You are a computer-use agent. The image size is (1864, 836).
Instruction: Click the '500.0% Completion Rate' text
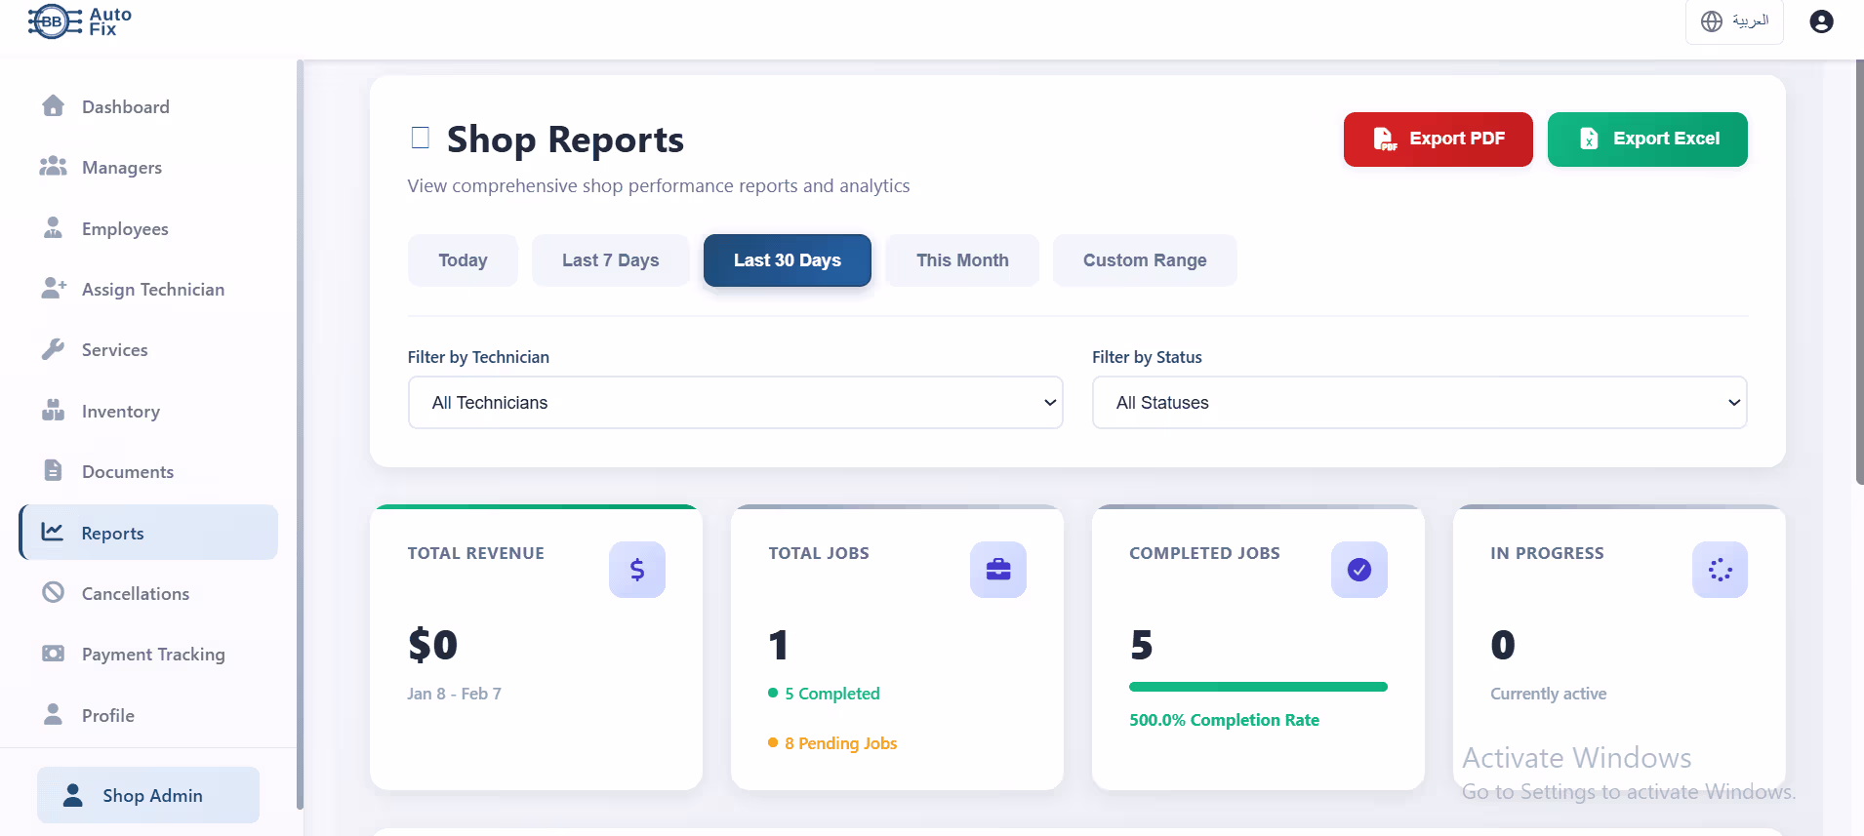coord(1224,720)
